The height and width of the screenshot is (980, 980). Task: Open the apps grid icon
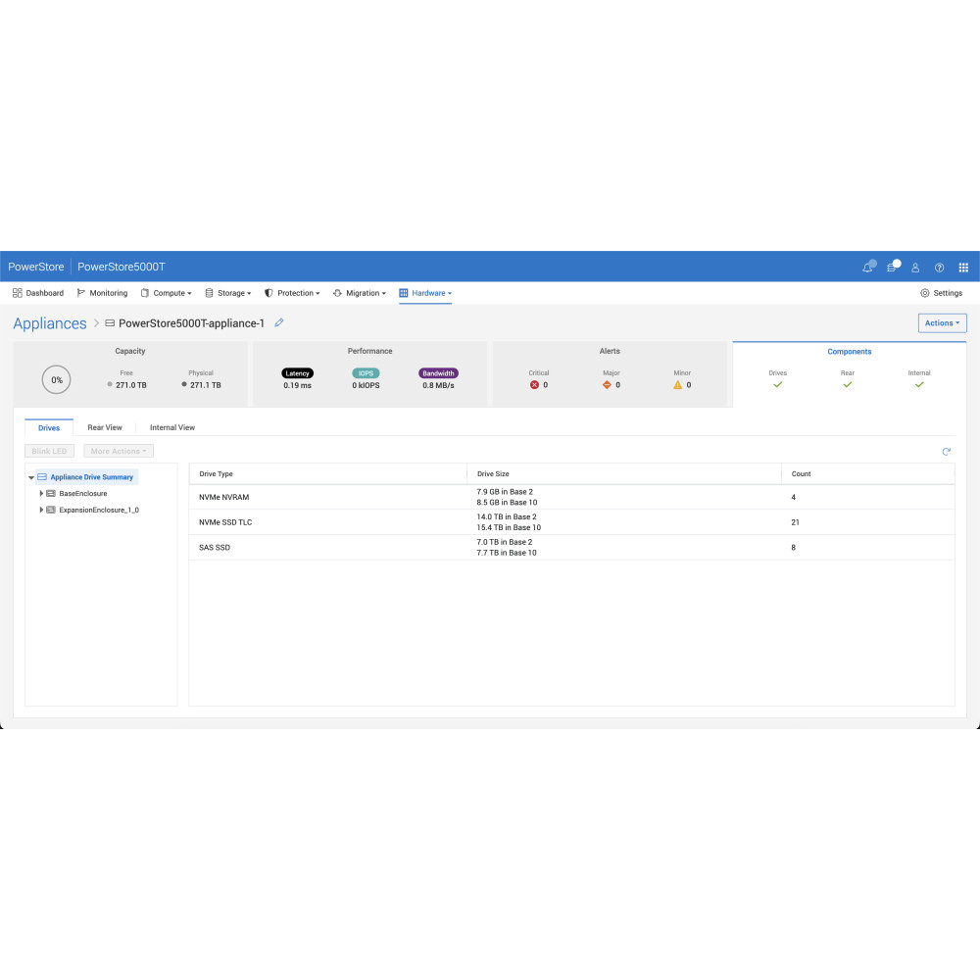pos(963,268)
